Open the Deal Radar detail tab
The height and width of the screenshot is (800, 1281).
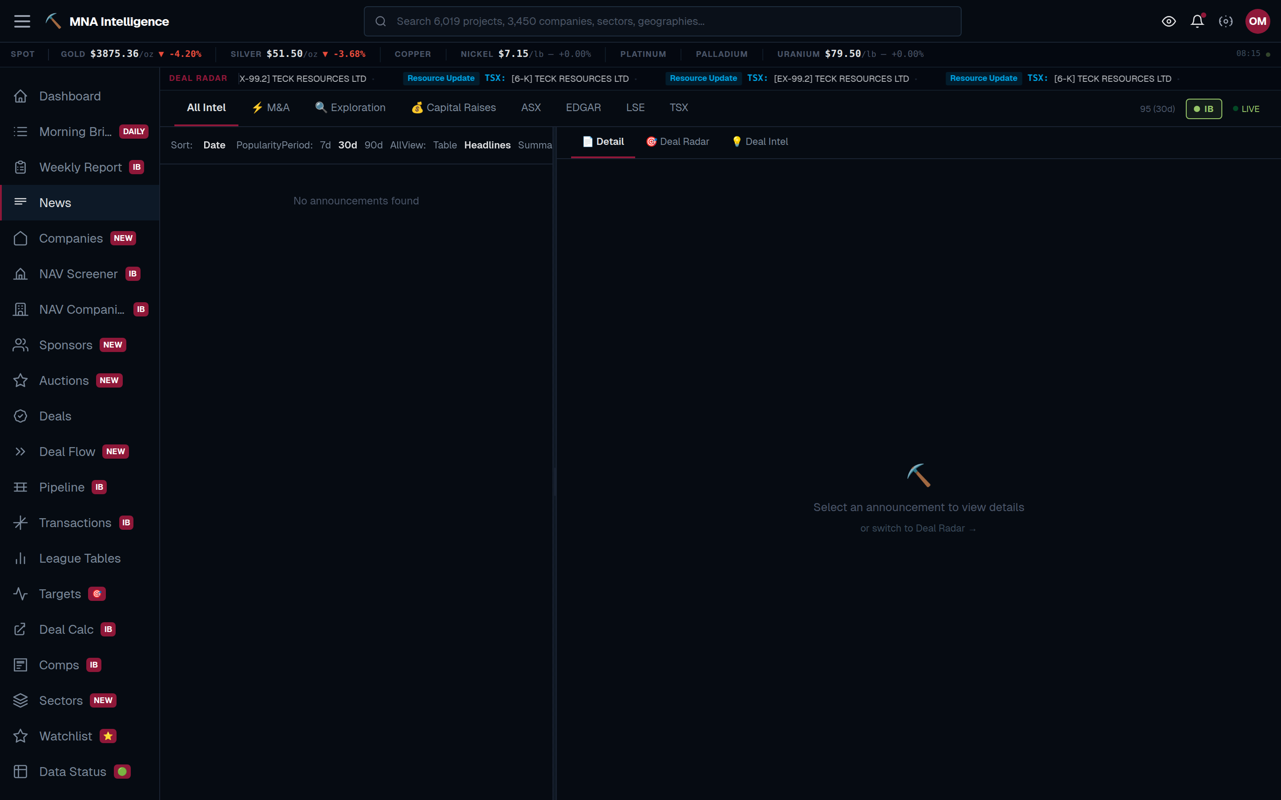(x=677, y=142)
